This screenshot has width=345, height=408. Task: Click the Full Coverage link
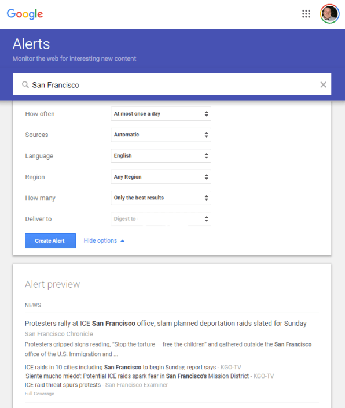[39, 394]
